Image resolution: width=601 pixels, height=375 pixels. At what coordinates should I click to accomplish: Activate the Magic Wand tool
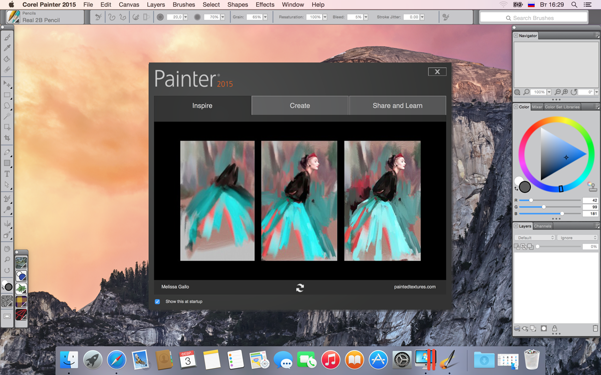(7, 116)
